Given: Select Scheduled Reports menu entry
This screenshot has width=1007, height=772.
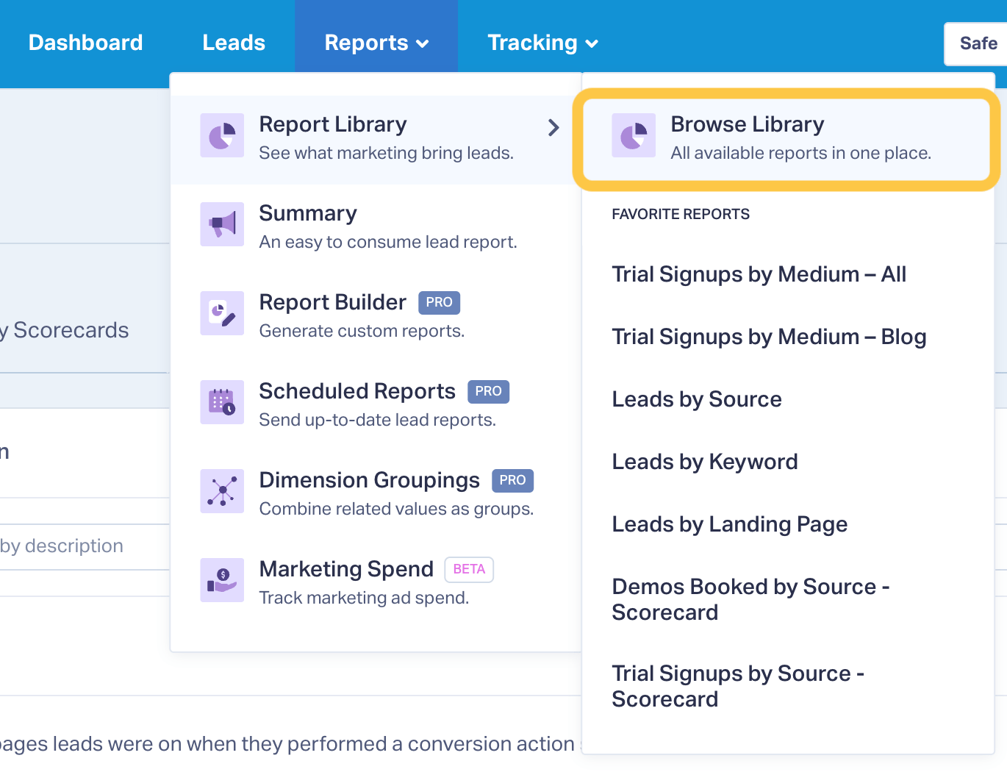Looking at the screenshot, I should [376, 405].
